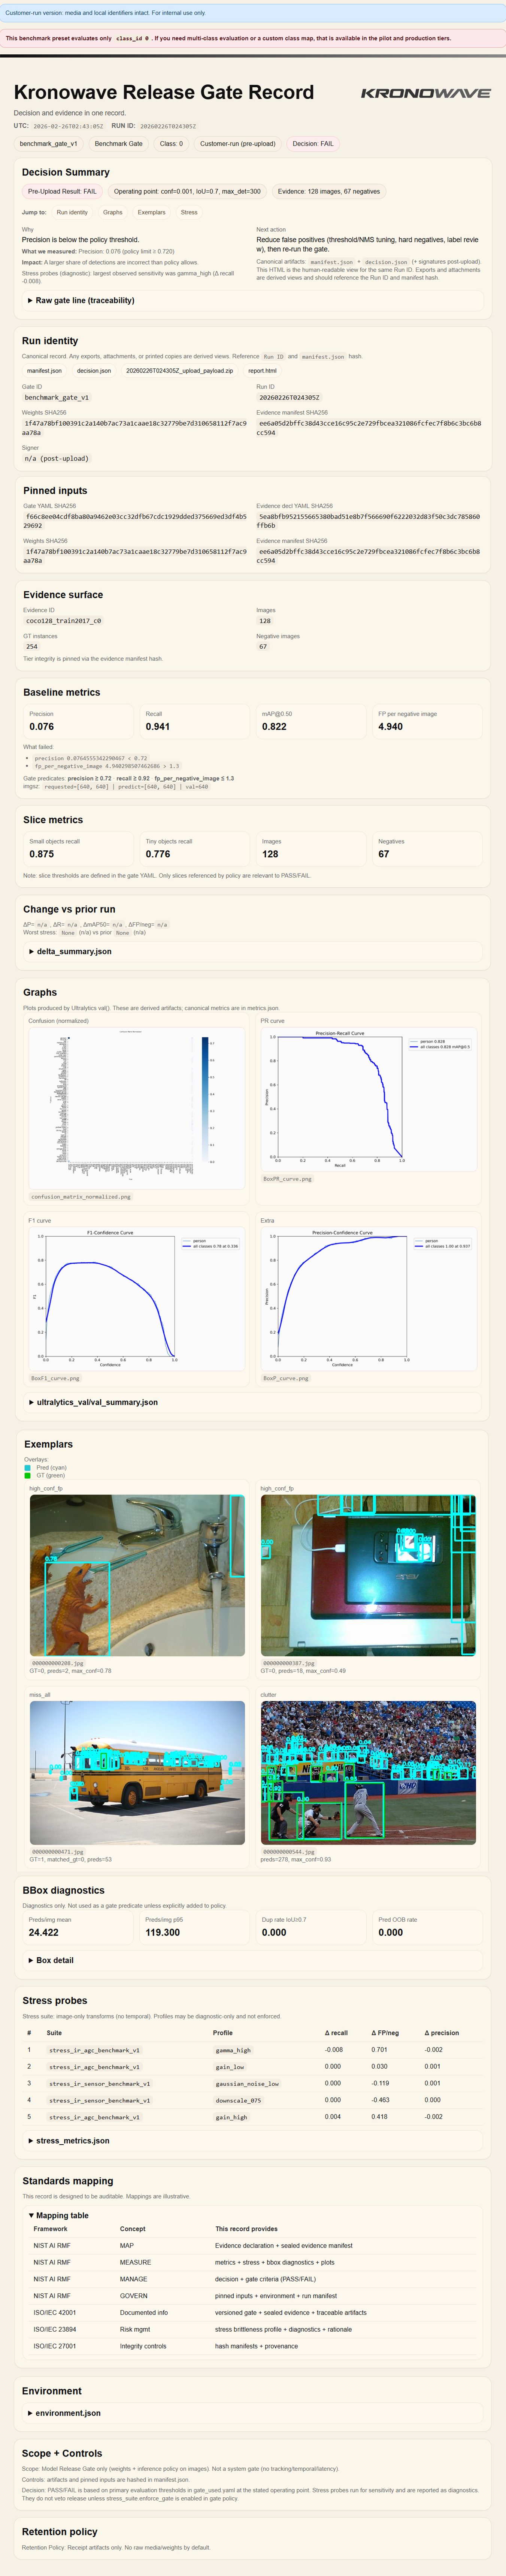Click the Benchmark Gate chip
506x2576 pixels.
click(118, 144)
